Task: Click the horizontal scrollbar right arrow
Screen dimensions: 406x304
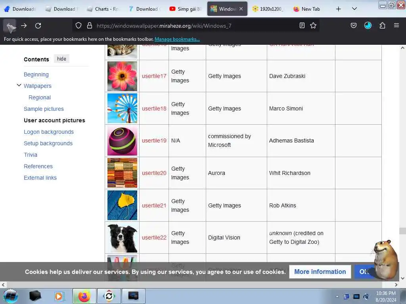Action: [396, 285]
